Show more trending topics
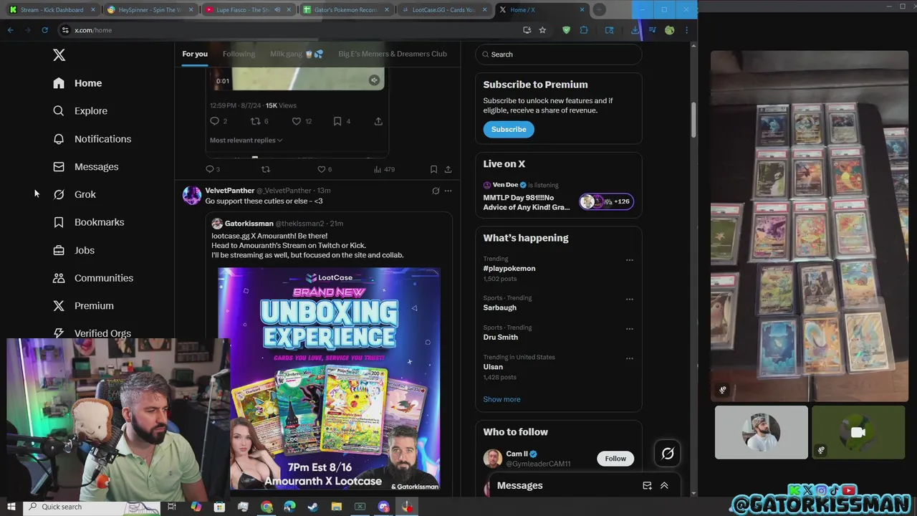 click(501, 399)
